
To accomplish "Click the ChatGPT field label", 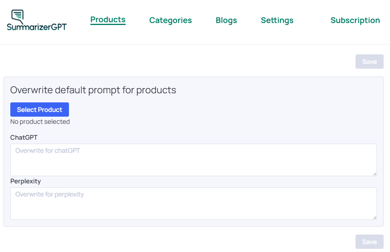I will pos(24,137).
